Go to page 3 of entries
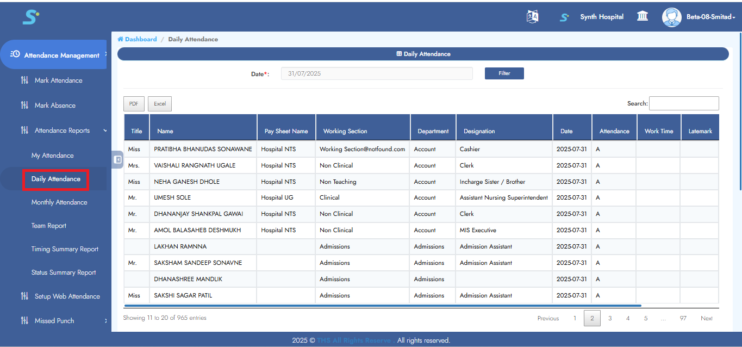This screenshot has width=742, height=347. pos(610,318)
